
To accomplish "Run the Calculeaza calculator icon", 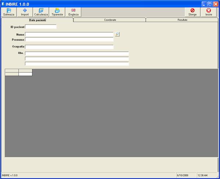I will tap(41, 11).
